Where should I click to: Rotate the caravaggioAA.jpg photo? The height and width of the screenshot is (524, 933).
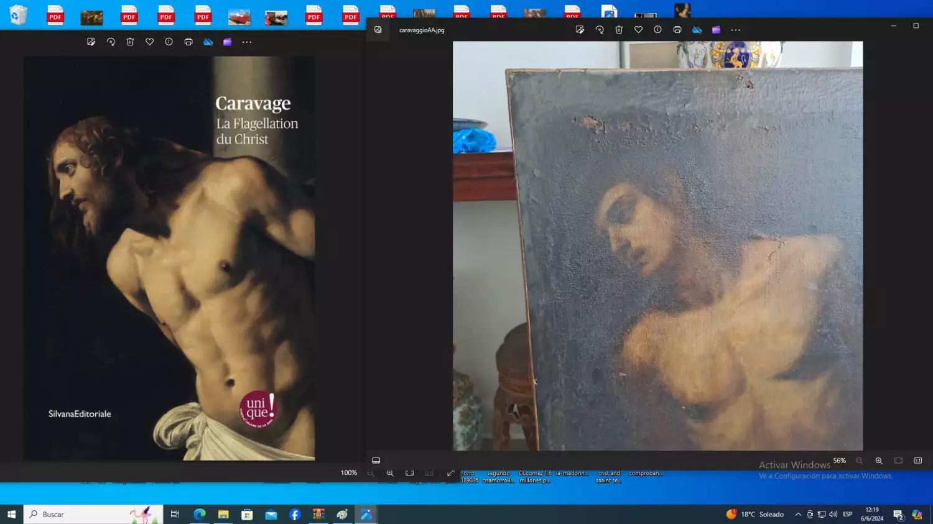[600, 30]
